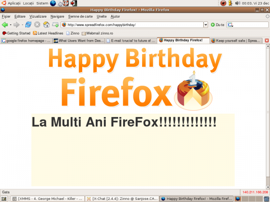The width and height of the screenshot is (270, 202).
Task: Click inside the Google search box
Action: click(x=251, y=25)
